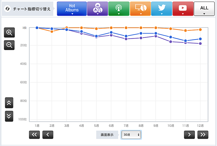
Task: Click the orange data point at week 11
Action: click(186, 30)
